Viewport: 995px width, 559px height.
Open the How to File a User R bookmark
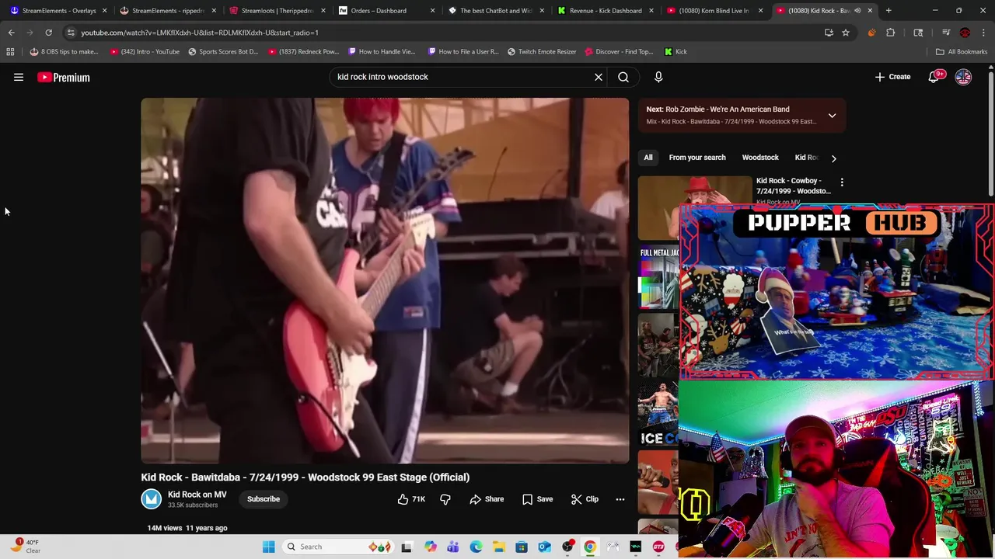tap(463, 52)
